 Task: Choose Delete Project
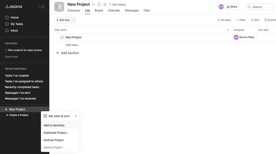click(x=60, y=147)
